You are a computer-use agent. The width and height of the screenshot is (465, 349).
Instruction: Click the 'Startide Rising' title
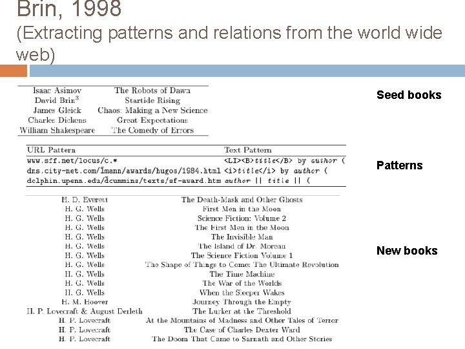152,101
